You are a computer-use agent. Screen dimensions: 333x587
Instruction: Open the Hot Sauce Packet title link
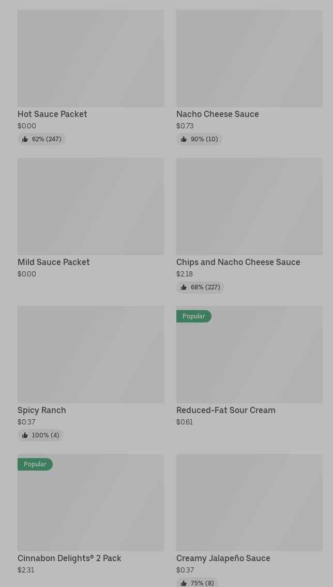pyautogui.click(x=52, y=114)
